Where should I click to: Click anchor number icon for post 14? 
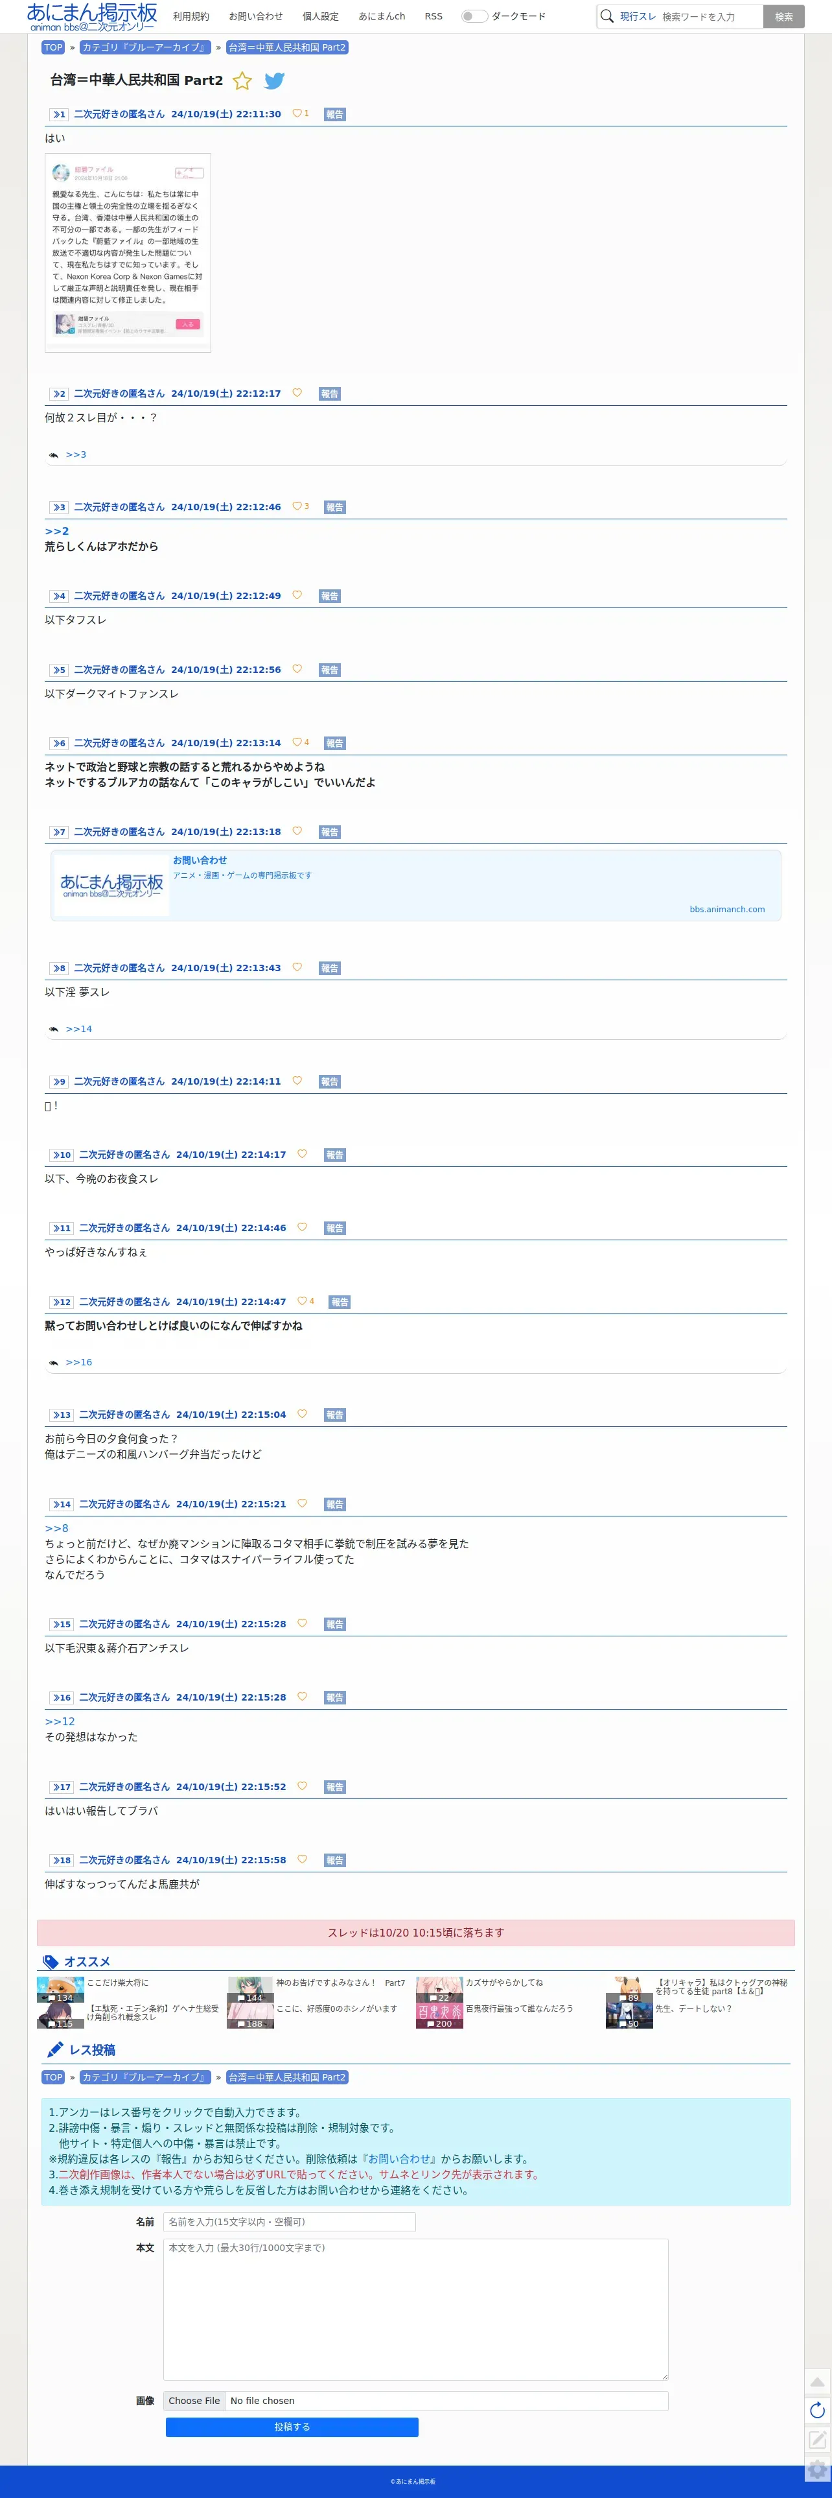(61, 1505)
